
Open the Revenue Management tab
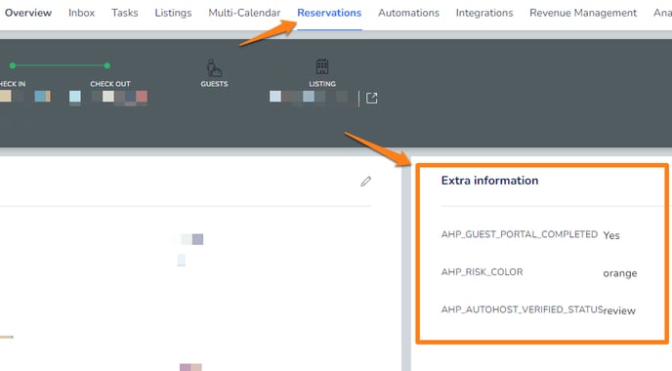[x=583, y=13]
